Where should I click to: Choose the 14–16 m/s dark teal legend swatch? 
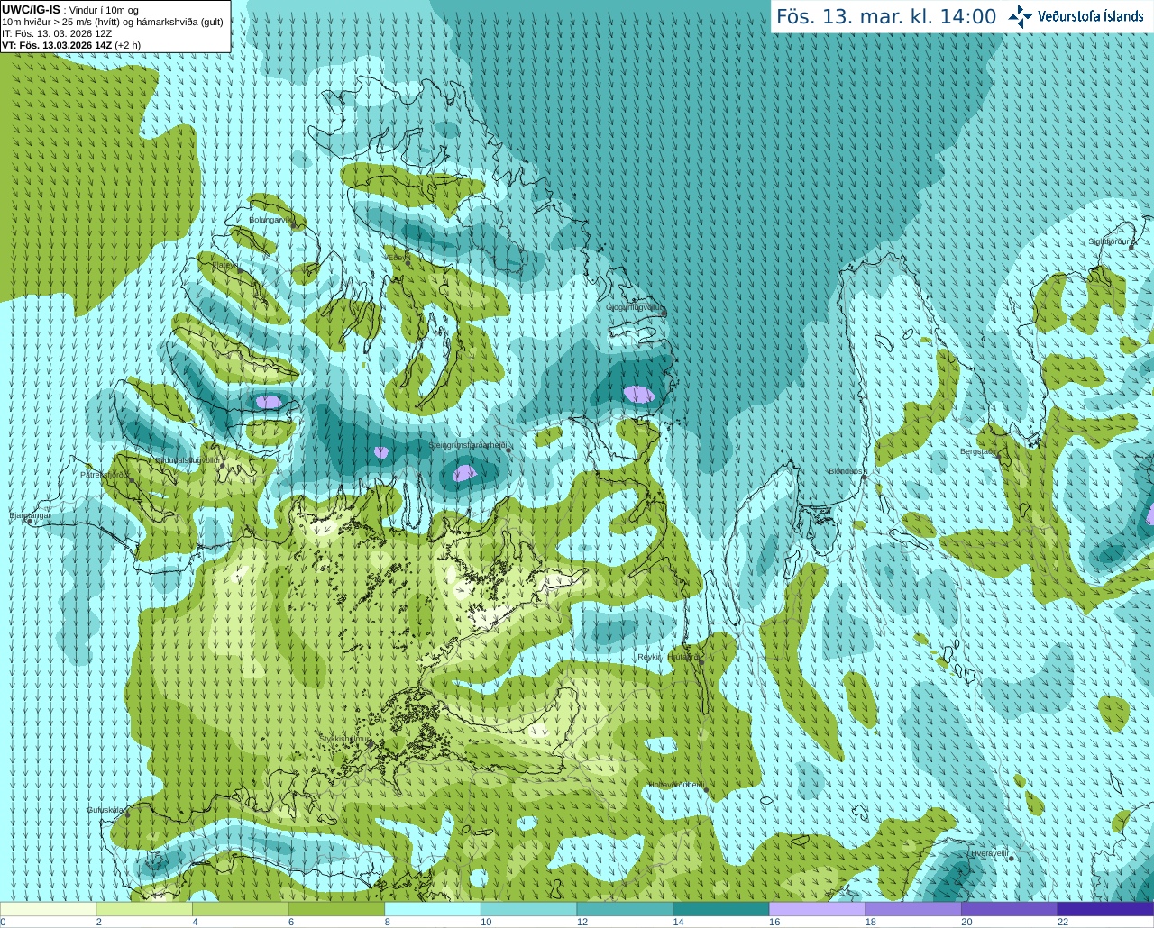[x=721, y=909]
